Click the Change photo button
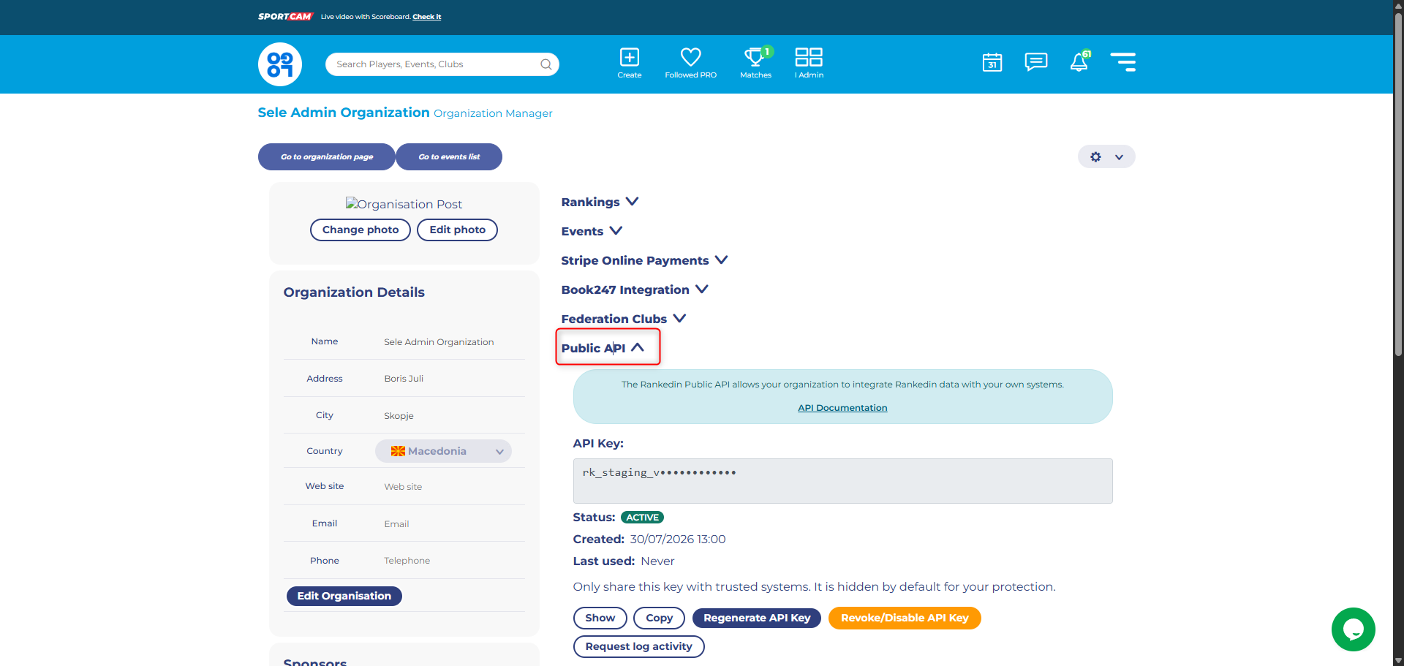 tap(361, 230)
